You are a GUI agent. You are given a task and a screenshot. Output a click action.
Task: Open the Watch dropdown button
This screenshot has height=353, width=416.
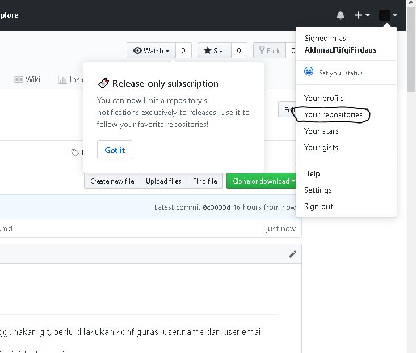[151, 50]
